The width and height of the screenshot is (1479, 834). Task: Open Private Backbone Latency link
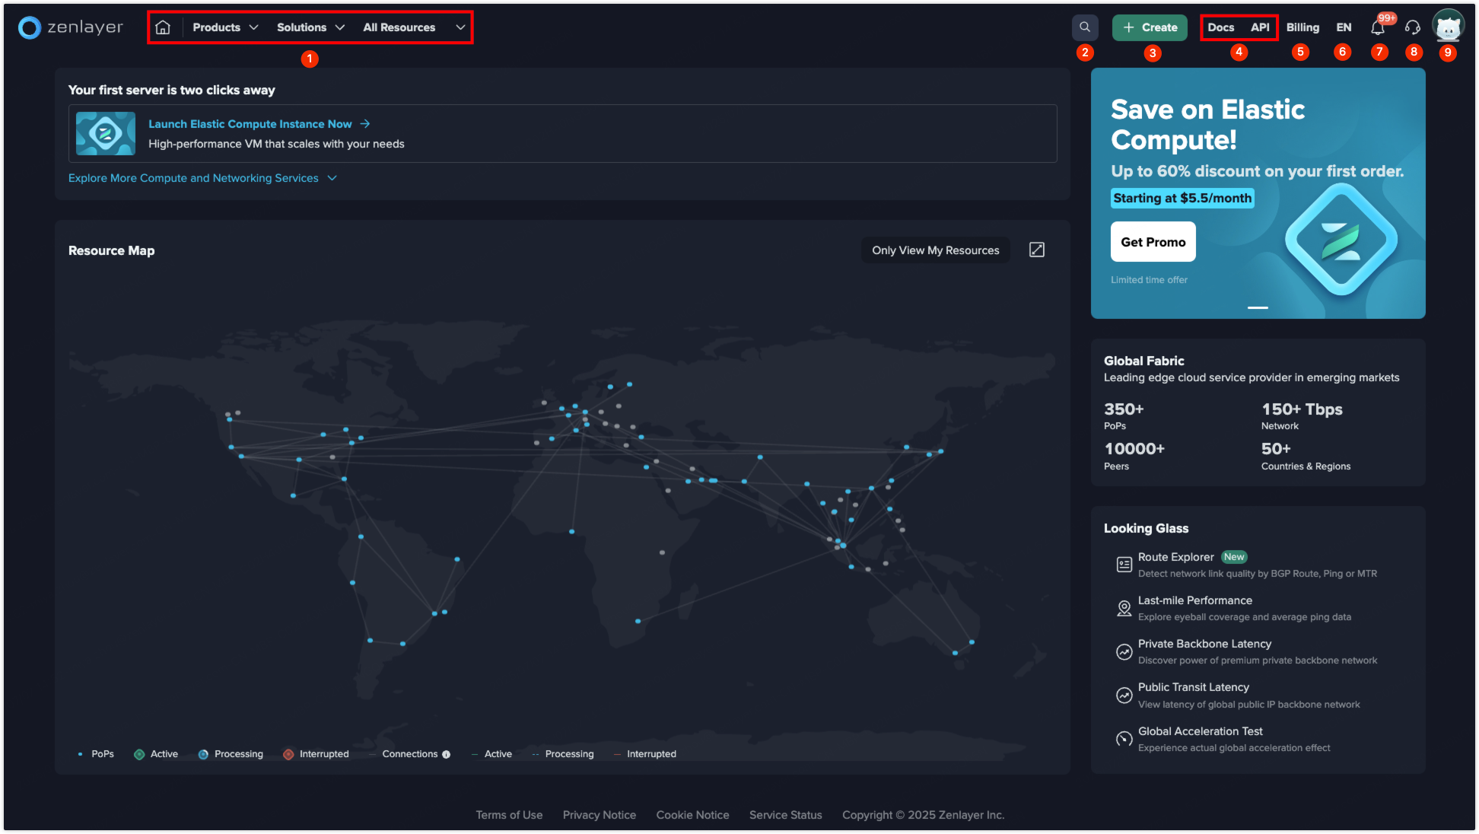(x=1204, y=644)
